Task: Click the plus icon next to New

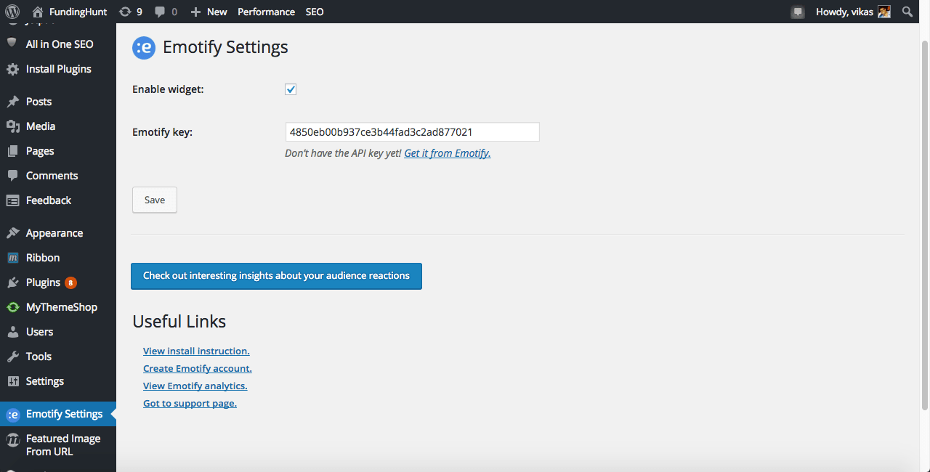Action: tap(195, 12)
